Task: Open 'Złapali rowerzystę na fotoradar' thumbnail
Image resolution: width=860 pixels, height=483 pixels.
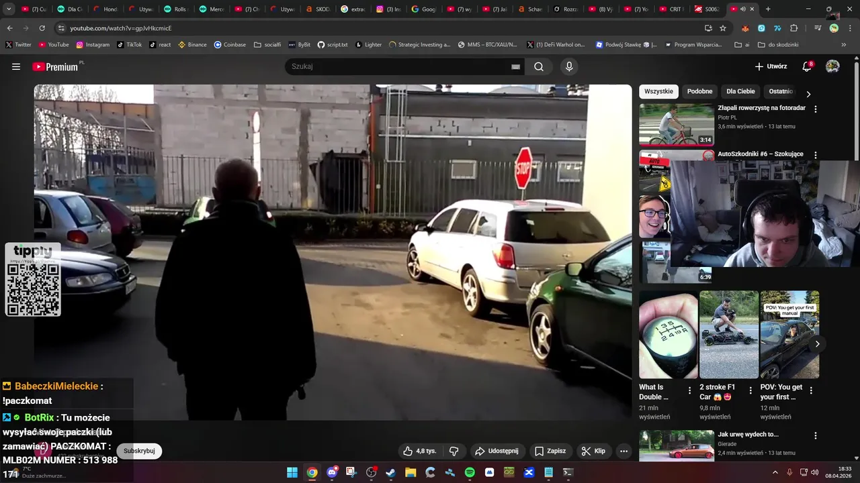Action: (677, 125)
